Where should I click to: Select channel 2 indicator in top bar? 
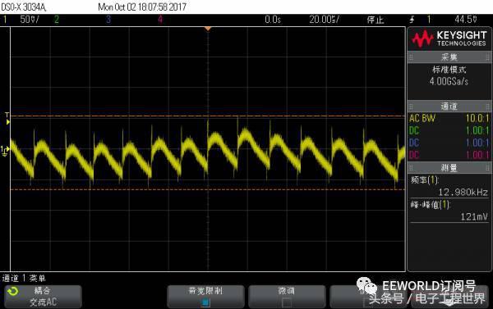click(57, 20)
